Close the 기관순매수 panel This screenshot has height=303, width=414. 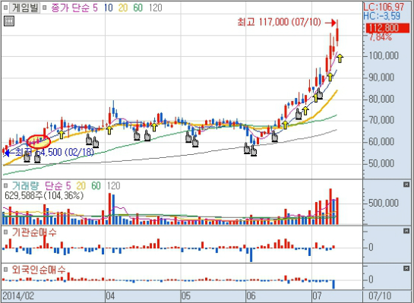[406, 231]
